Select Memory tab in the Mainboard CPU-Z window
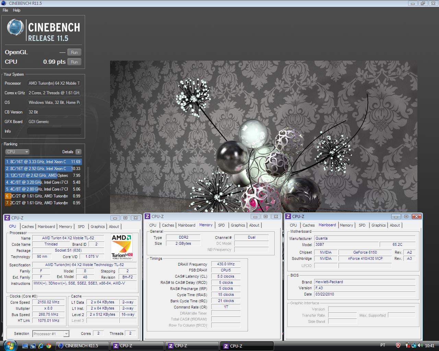The width and height of the screenshot is (439, 351). click(x=346, y=225)
